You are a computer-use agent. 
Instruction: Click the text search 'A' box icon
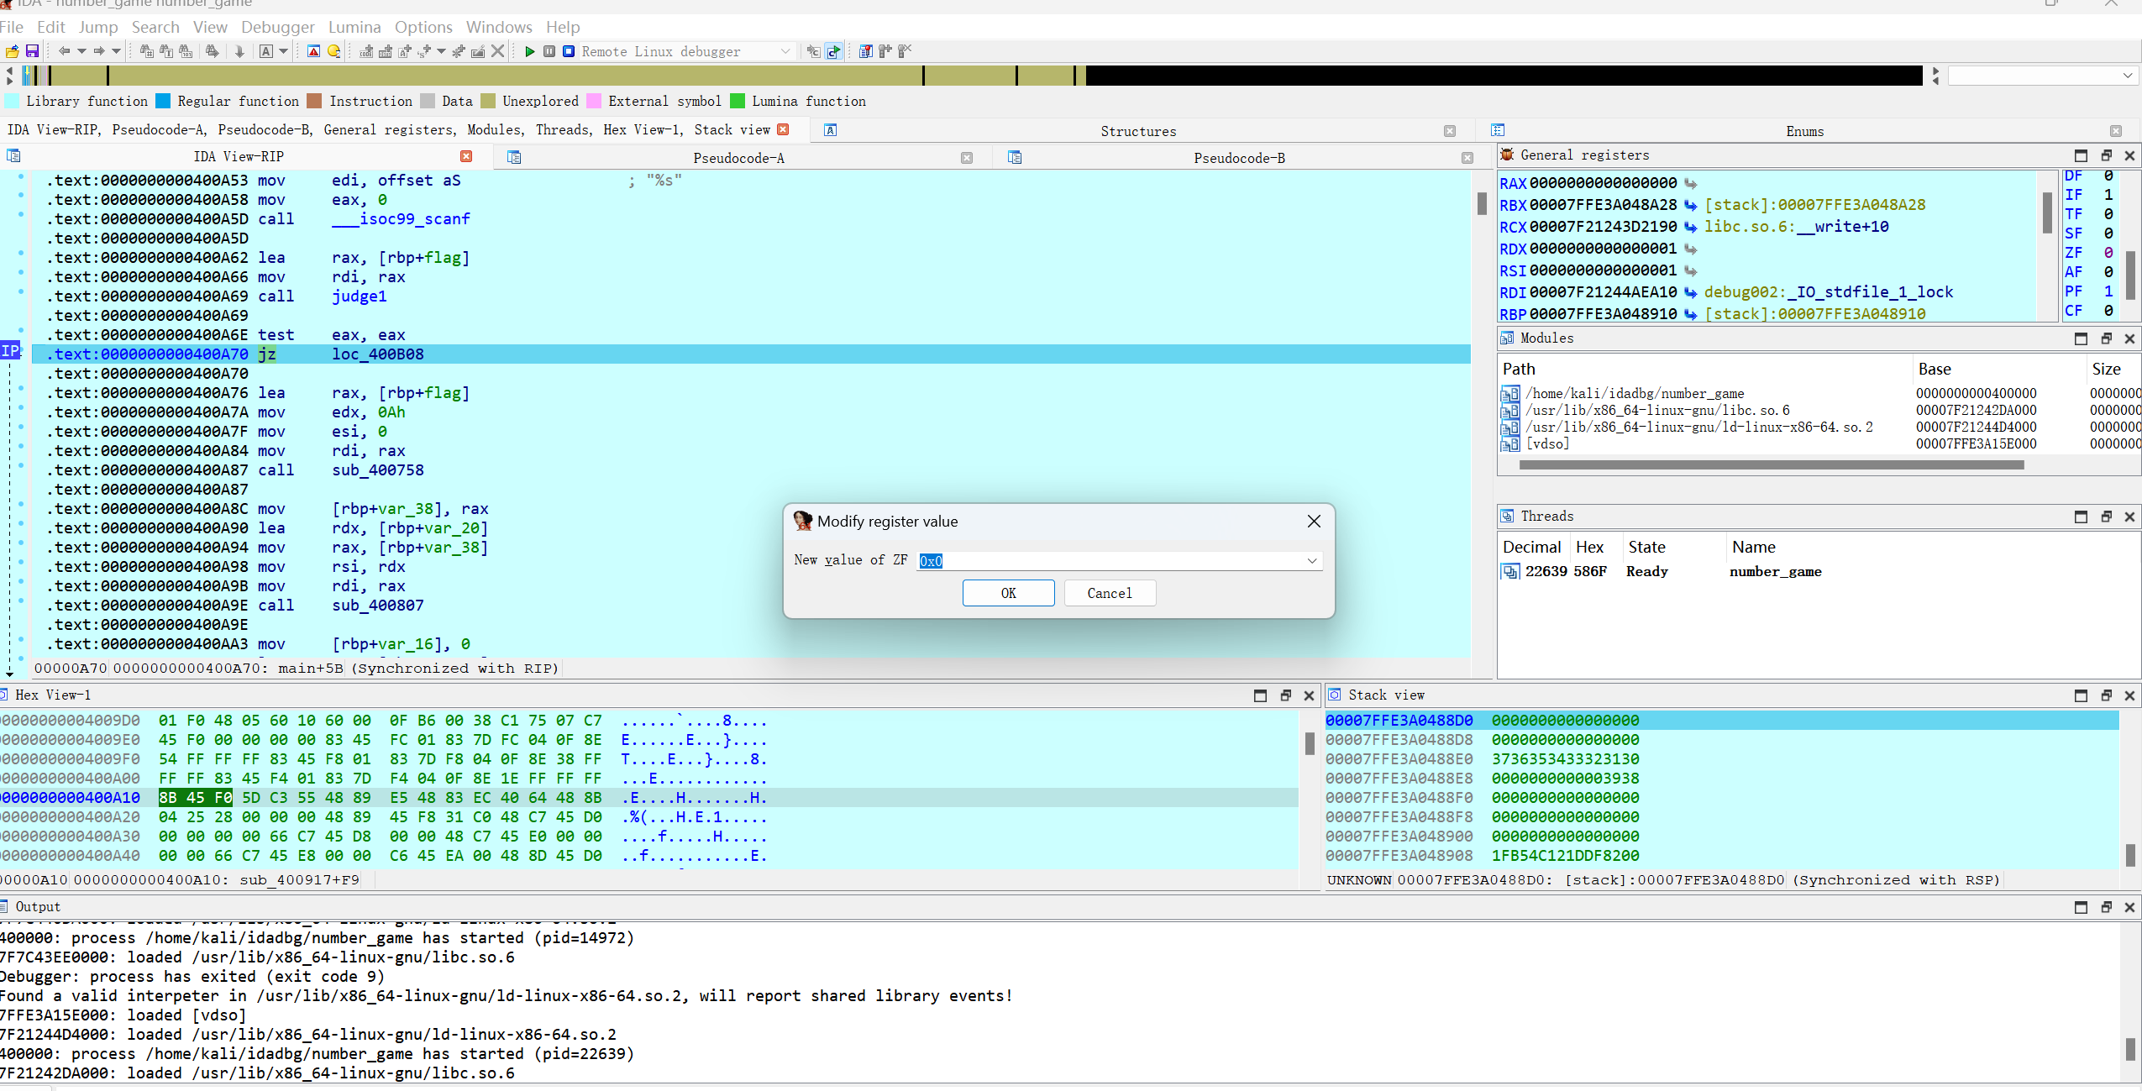[x=265, y=51]
